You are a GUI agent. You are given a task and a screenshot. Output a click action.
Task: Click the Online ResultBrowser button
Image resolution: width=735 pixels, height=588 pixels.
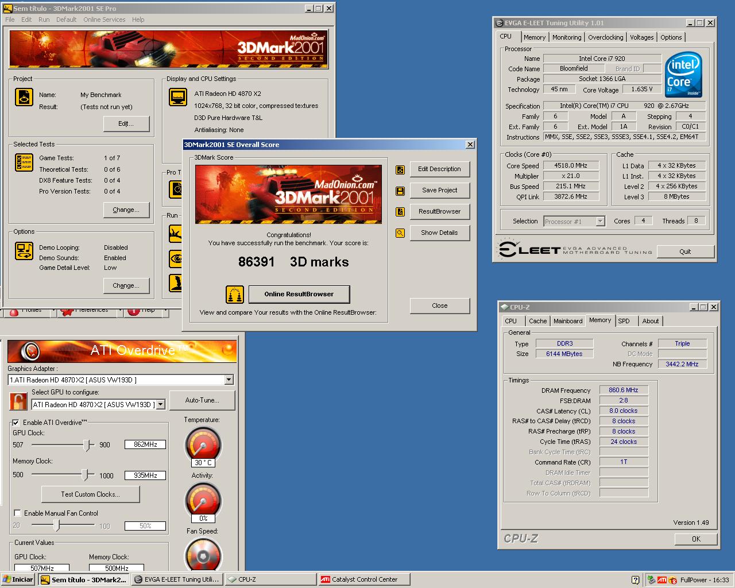click(299, 294)
